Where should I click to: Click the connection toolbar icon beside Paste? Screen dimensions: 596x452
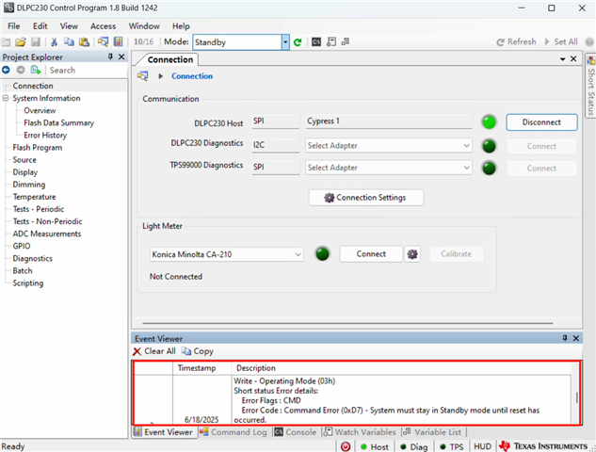(x=103, y=41)
